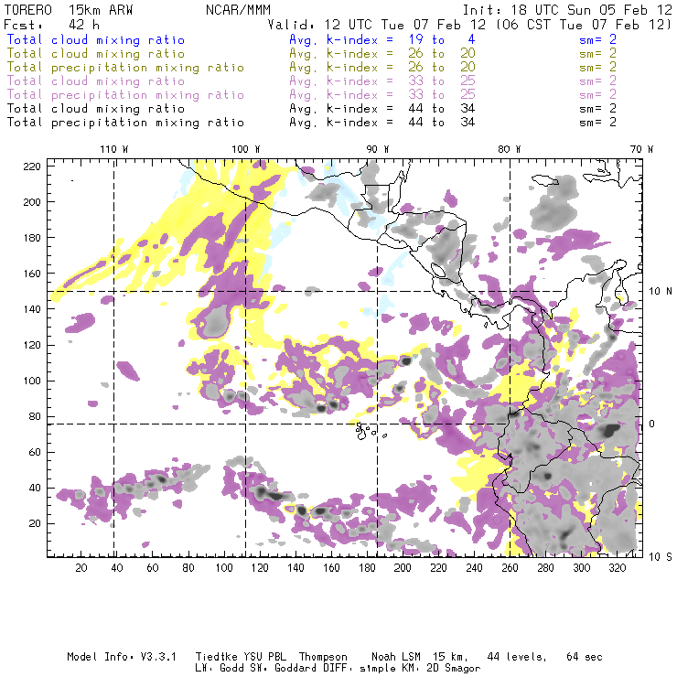Click the "Model Info: V3.3.1" footer text

point(122,657)
